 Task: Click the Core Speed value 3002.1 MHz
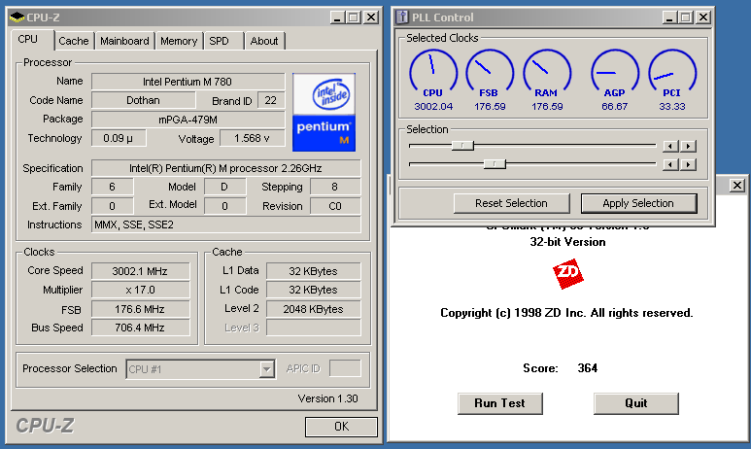tap(140, 271)
